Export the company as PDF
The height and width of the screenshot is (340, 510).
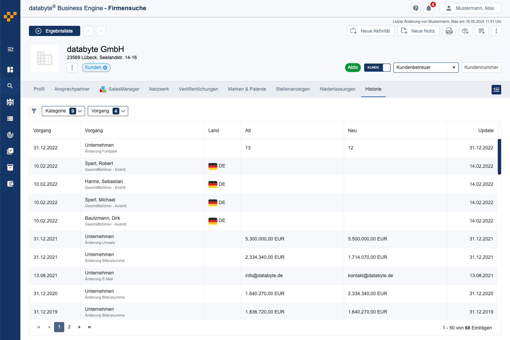click(x=449, y=31)
